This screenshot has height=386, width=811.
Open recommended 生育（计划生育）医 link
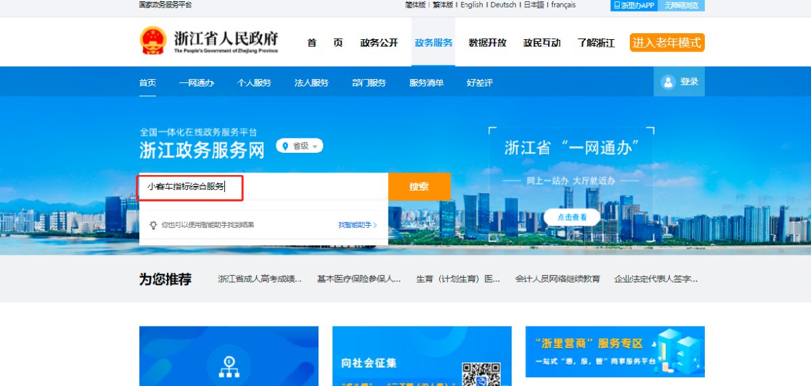tap(458, 279)
